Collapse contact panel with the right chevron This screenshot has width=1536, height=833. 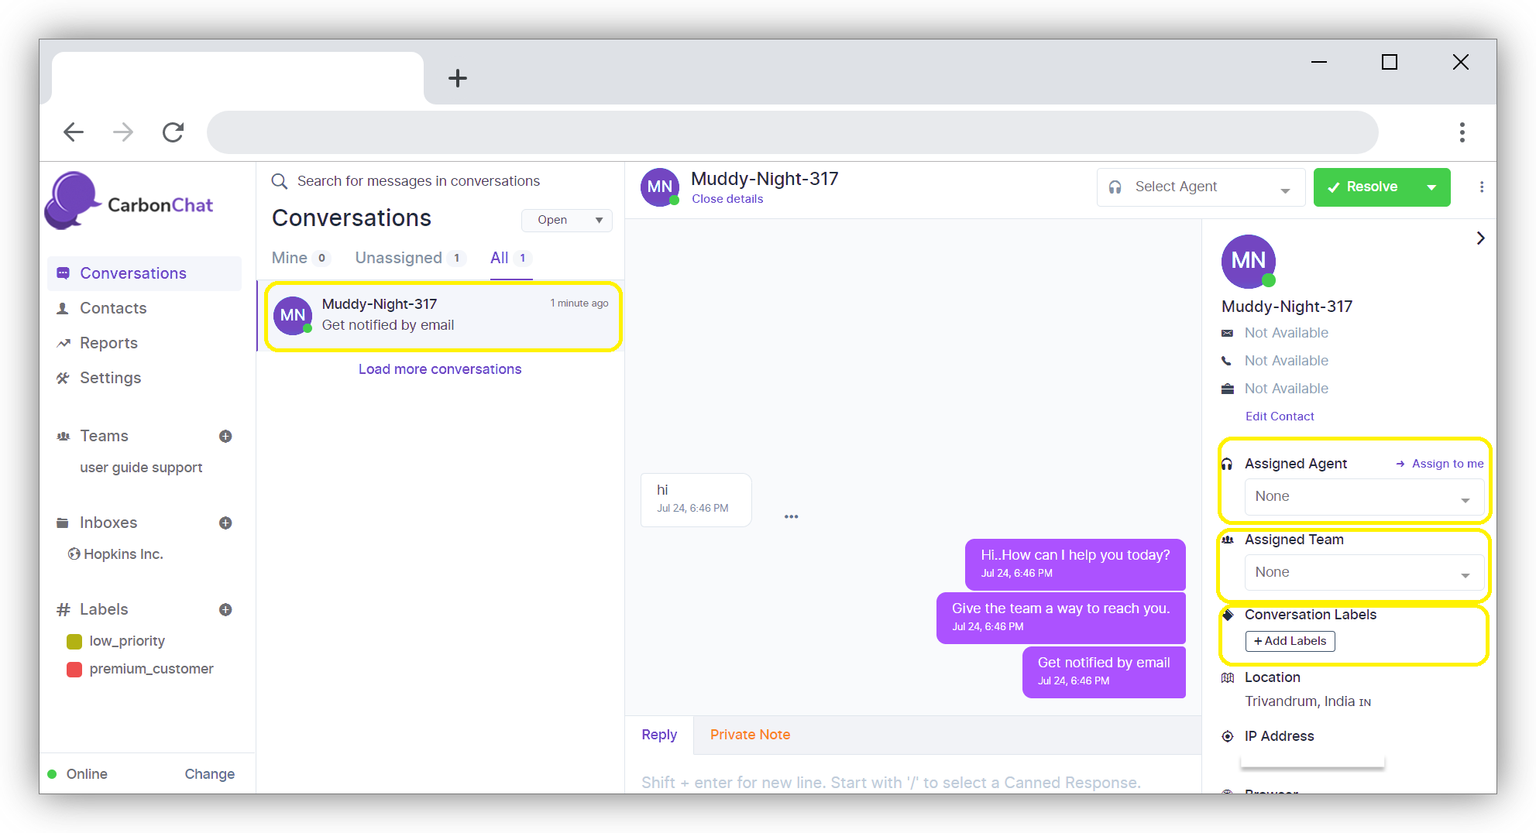click(x=1479, y=238)
